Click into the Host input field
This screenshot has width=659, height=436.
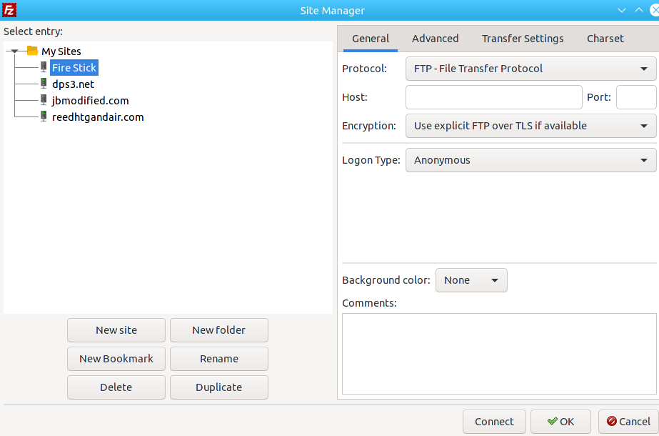click(x=494, y=97)
